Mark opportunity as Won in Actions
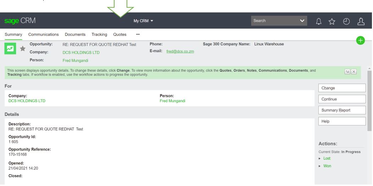 click(327, 166)
